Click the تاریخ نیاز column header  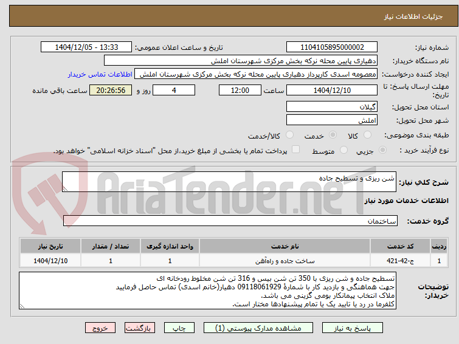[50, 246]
